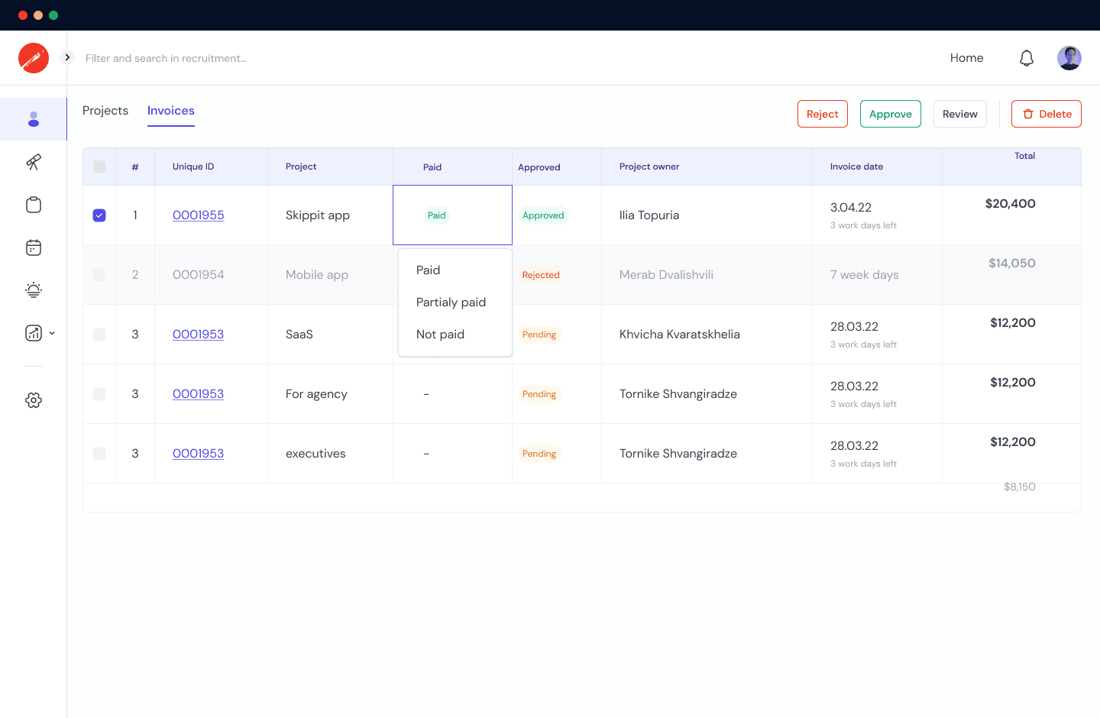
Task: Approve the selected invoice
Action: click(890, 113)
